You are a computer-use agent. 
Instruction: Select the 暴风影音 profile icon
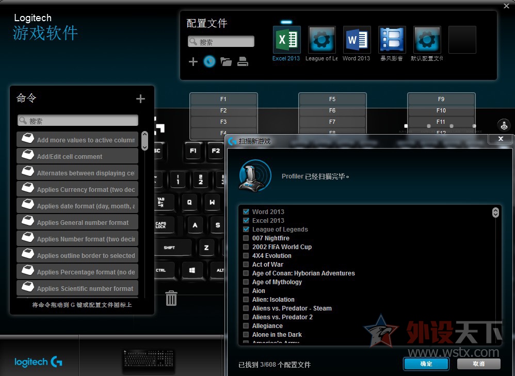click(392, 39)
